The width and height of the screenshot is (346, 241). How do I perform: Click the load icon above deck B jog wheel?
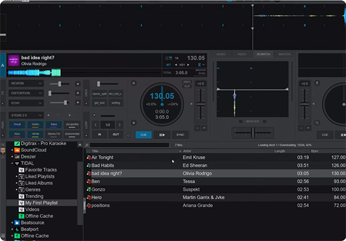(x=317, y=83)
